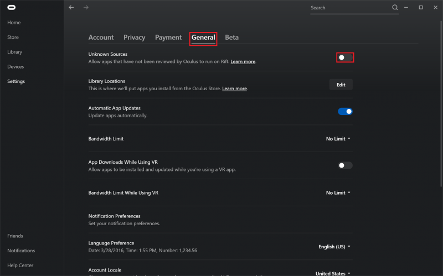
Task: Open Bandwidth Limit While Using VR dropdown
Action: (x=338, y=192)
